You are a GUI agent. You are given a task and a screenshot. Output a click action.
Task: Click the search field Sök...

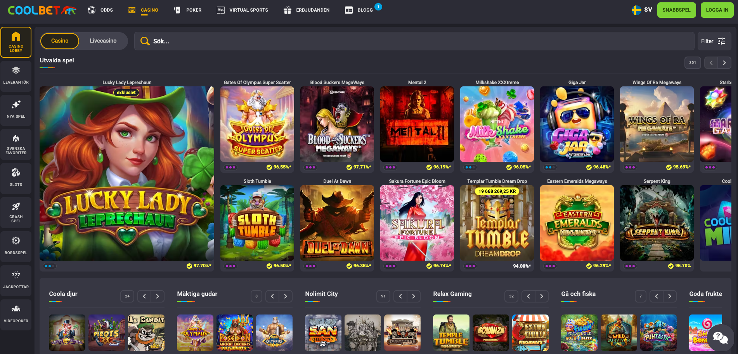[x=414, y=41]
